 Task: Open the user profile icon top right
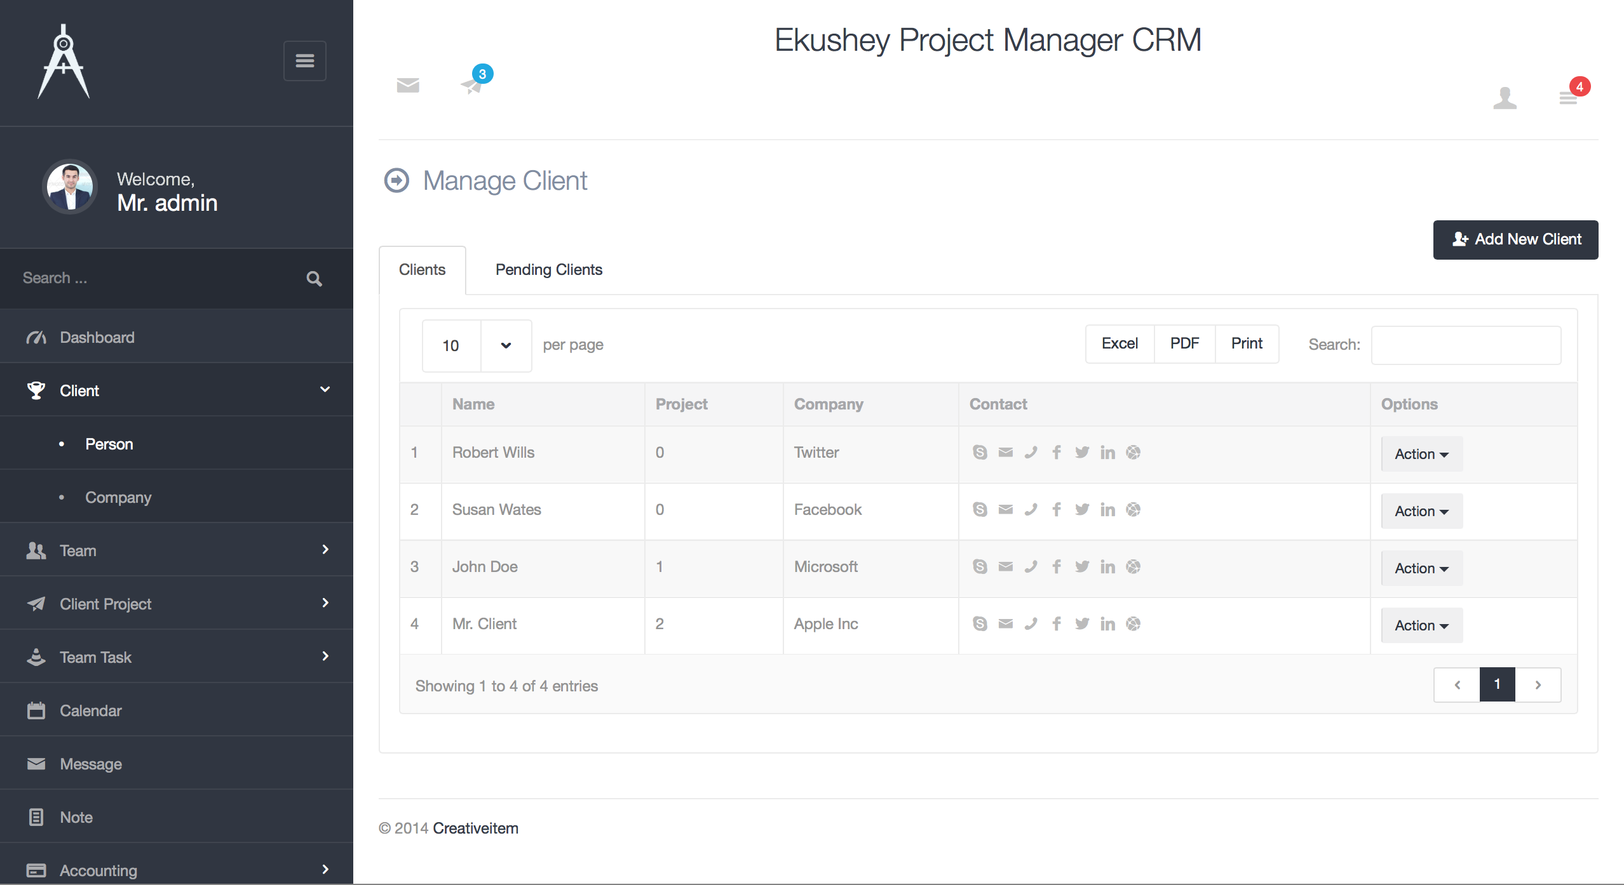click(x=1505, y=97)
